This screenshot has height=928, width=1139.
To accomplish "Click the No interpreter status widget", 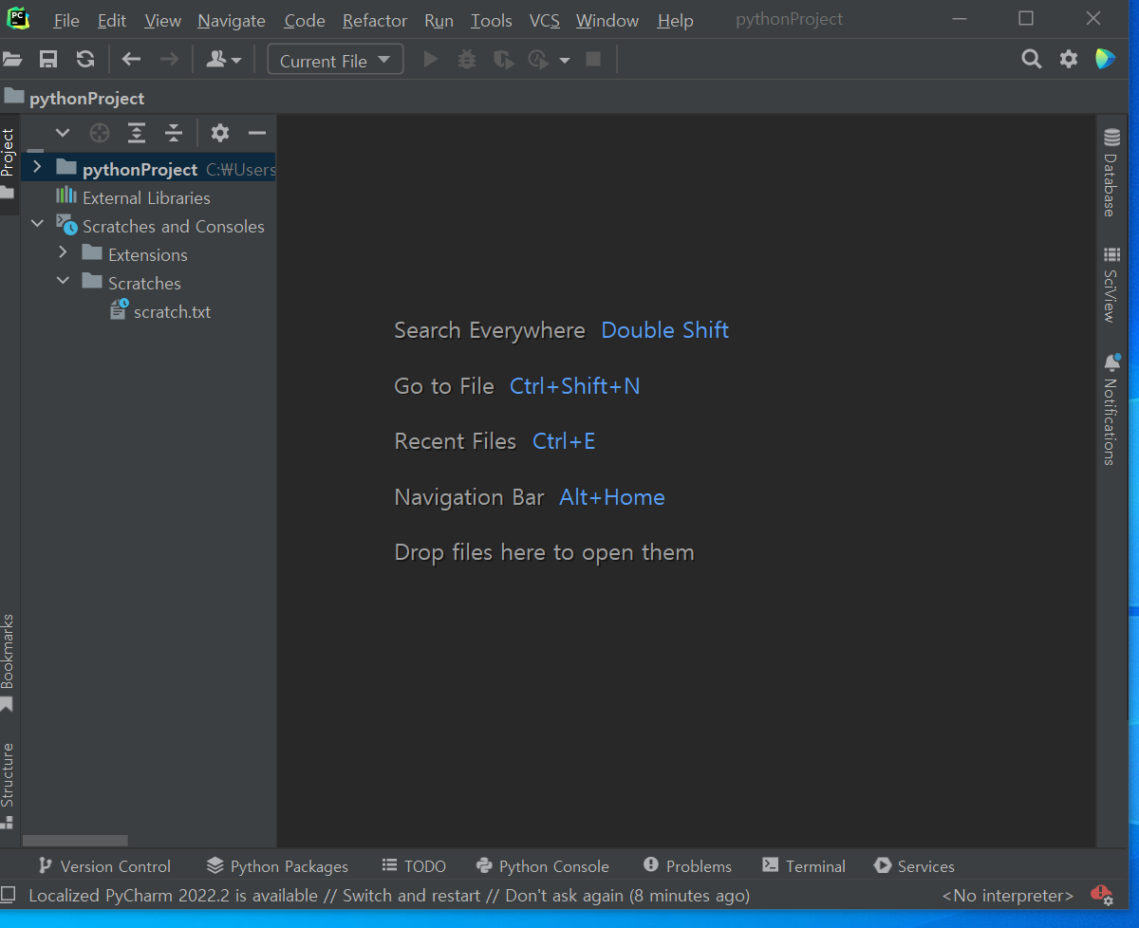I will (1007, 895).
